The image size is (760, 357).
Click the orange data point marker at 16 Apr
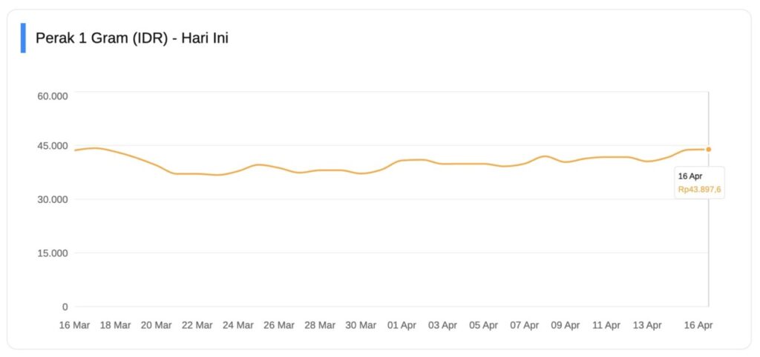708,150
